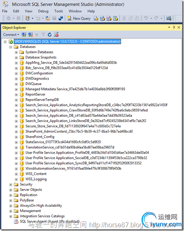Viewport: 184px width, 231px height.
Task: Click the New Query toolbar button
Action: [x=79, y=18]
